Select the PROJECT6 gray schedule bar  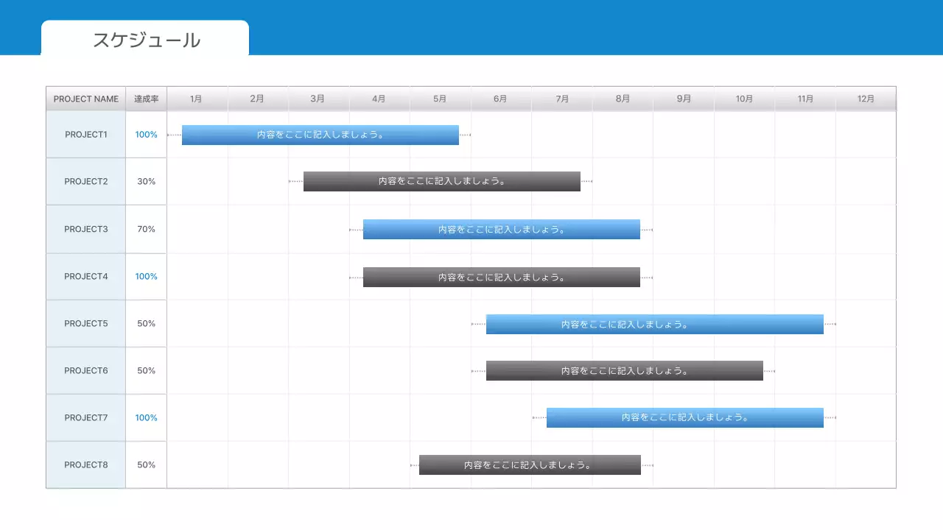[x=624, y=371]
